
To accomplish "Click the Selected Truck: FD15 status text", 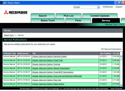I will click(x=114, y=24).
